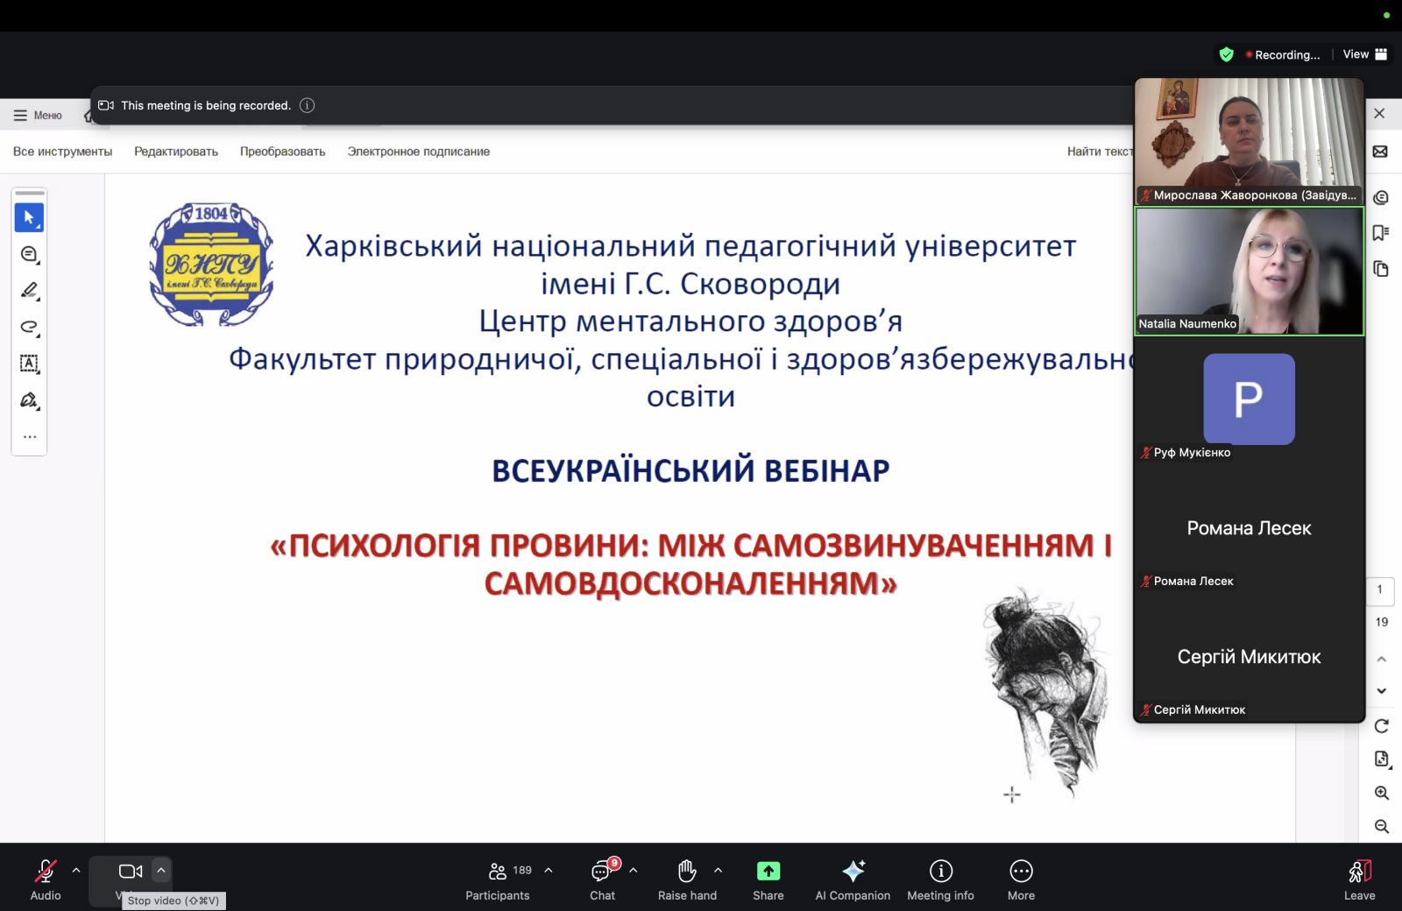Click the green encryption shield icon
This screenshot has width=1402, height=911.
(1227, 54)
